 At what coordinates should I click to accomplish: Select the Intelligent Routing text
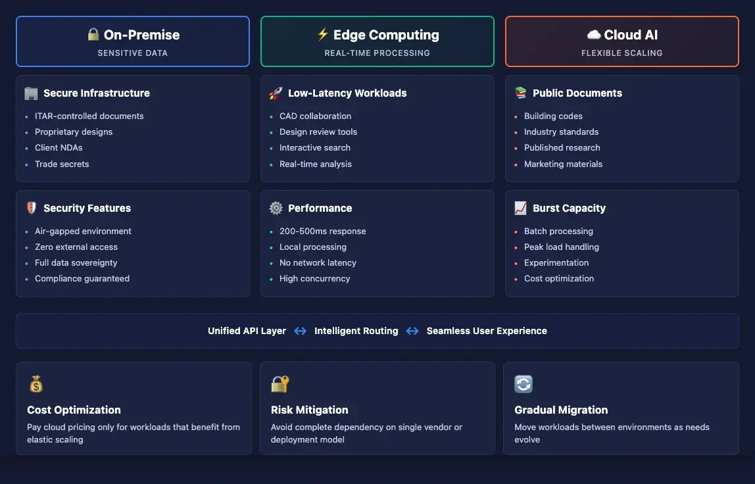click(x=356, y=331)
